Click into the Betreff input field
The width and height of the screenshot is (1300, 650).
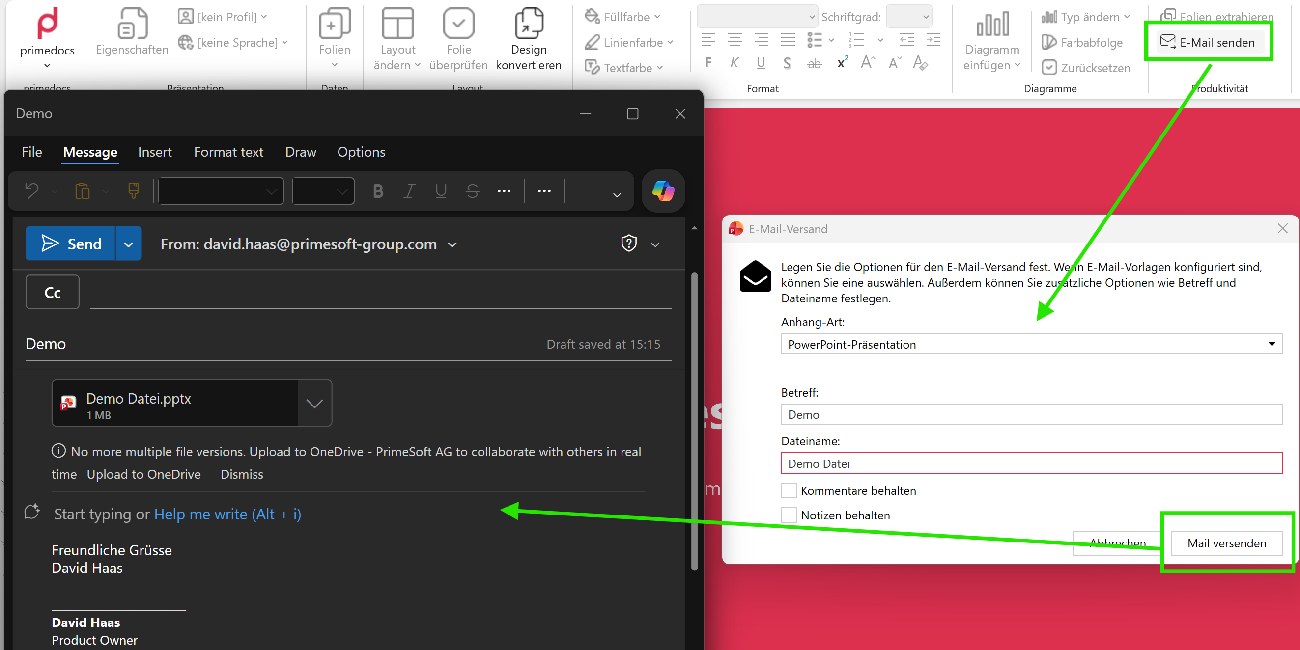[x=1032, y=414]
